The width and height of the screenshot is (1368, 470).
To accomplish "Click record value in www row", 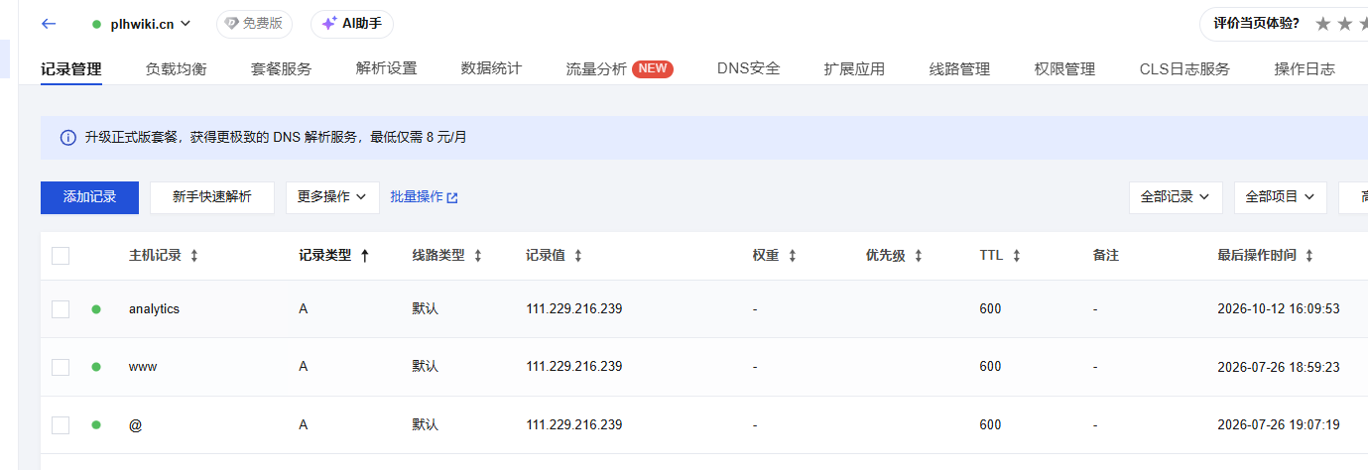I will coord(574,367).
